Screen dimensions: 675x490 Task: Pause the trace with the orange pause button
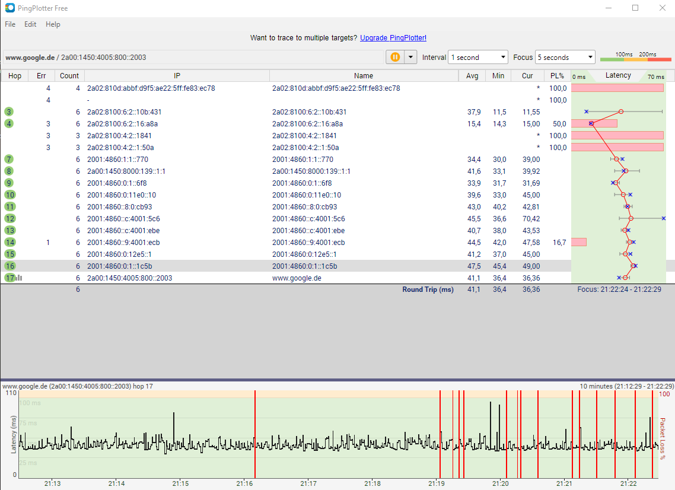point(395,58)
